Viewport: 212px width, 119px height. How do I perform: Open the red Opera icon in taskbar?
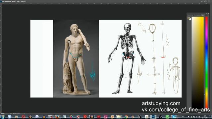(x=24, y=117)
